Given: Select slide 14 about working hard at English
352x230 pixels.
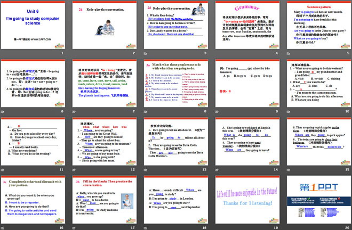Looking at the screenshot, I should [247, 142].
